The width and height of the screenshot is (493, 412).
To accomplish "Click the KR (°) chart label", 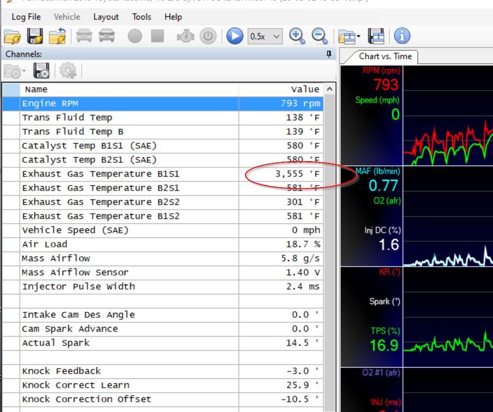I will click(x=389, y=272).
